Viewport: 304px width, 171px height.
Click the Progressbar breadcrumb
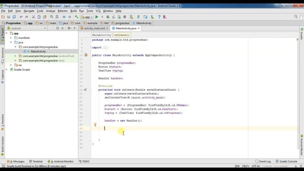coord(11,23)
